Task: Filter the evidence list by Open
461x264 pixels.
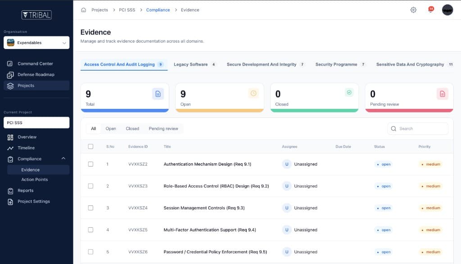Action: click(111, 129)
